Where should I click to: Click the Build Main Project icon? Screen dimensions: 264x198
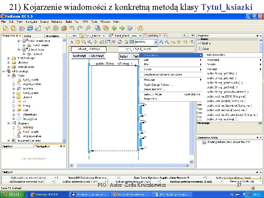coord(98,28)
